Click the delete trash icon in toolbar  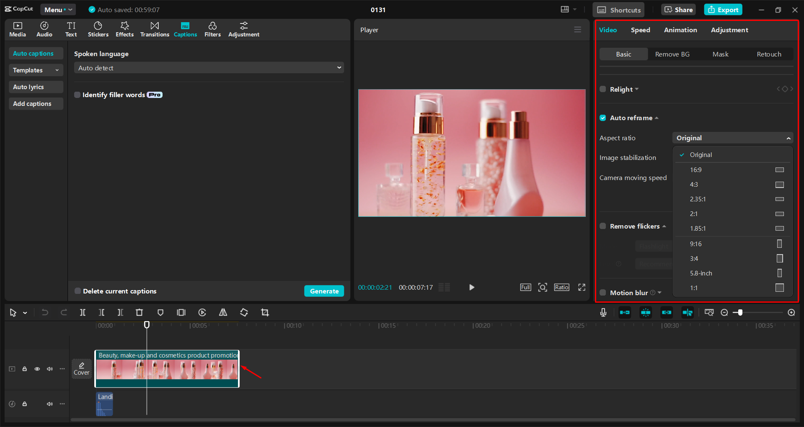point(139,312)
